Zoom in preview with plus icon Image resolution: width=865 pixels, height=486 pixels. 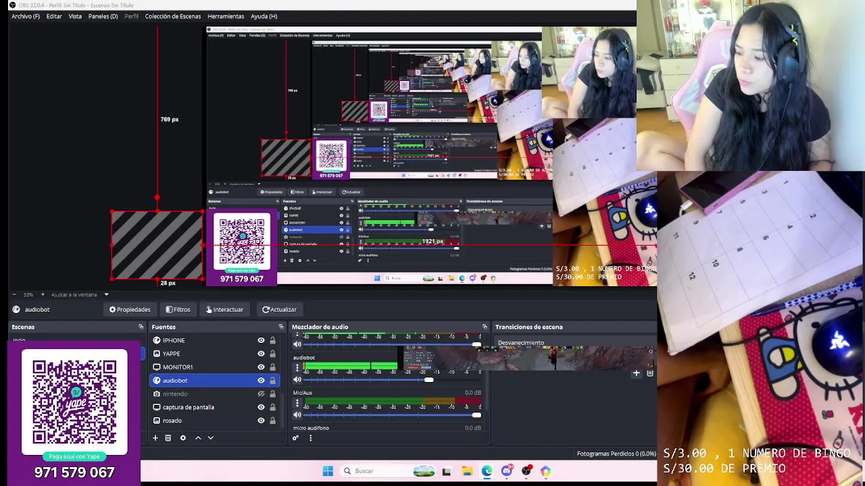click(43, 294)
